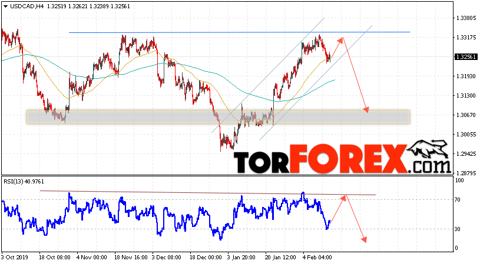Viewport: 480px width, 264px height.
Task: Select the high price value 1.32621
Action: click(x=78, y=6)
